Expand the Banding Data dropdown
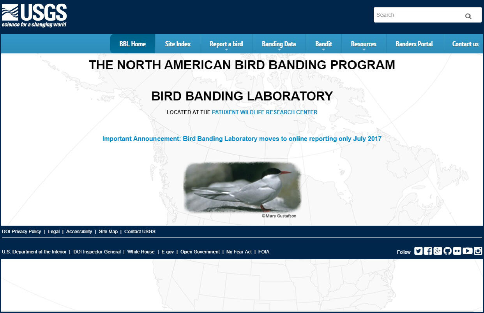The width and height of the screenshot is (484, 313). point(279,44)
